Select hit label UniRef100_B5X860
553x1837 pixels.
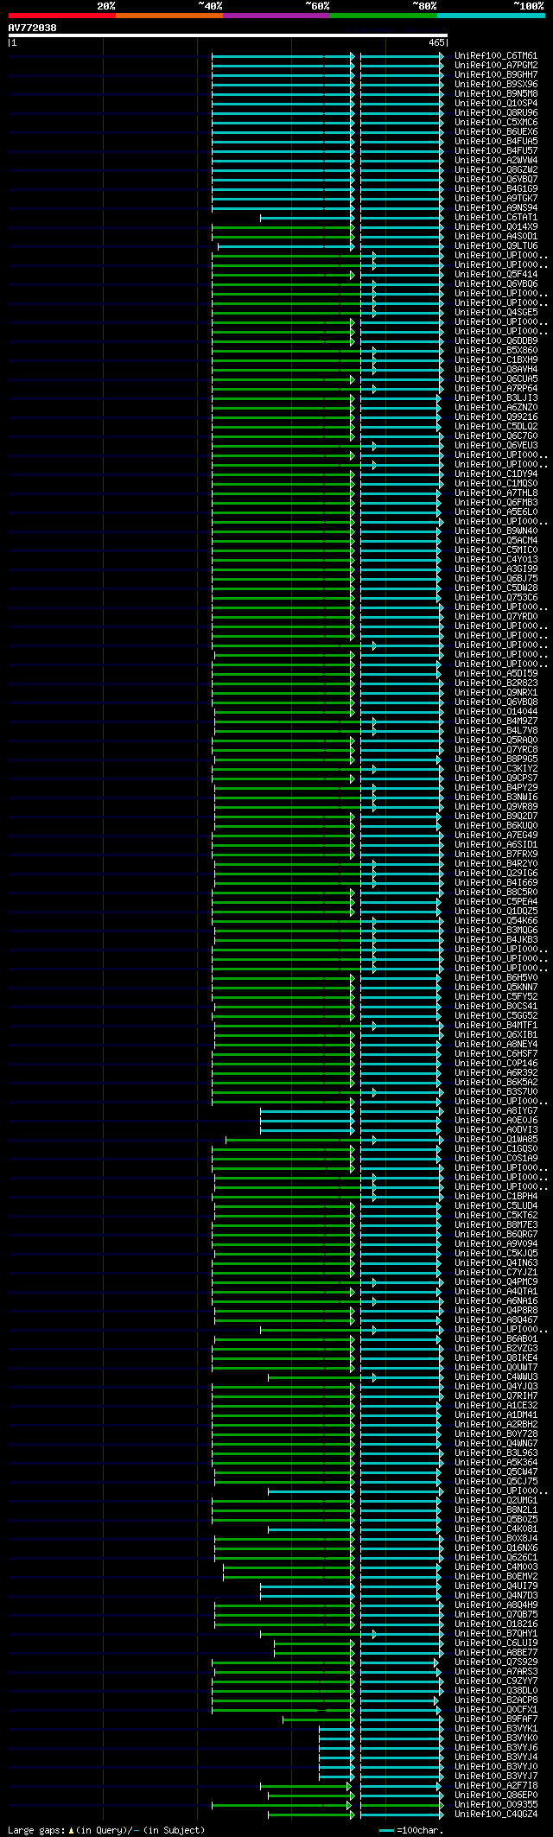click(496, 350)
